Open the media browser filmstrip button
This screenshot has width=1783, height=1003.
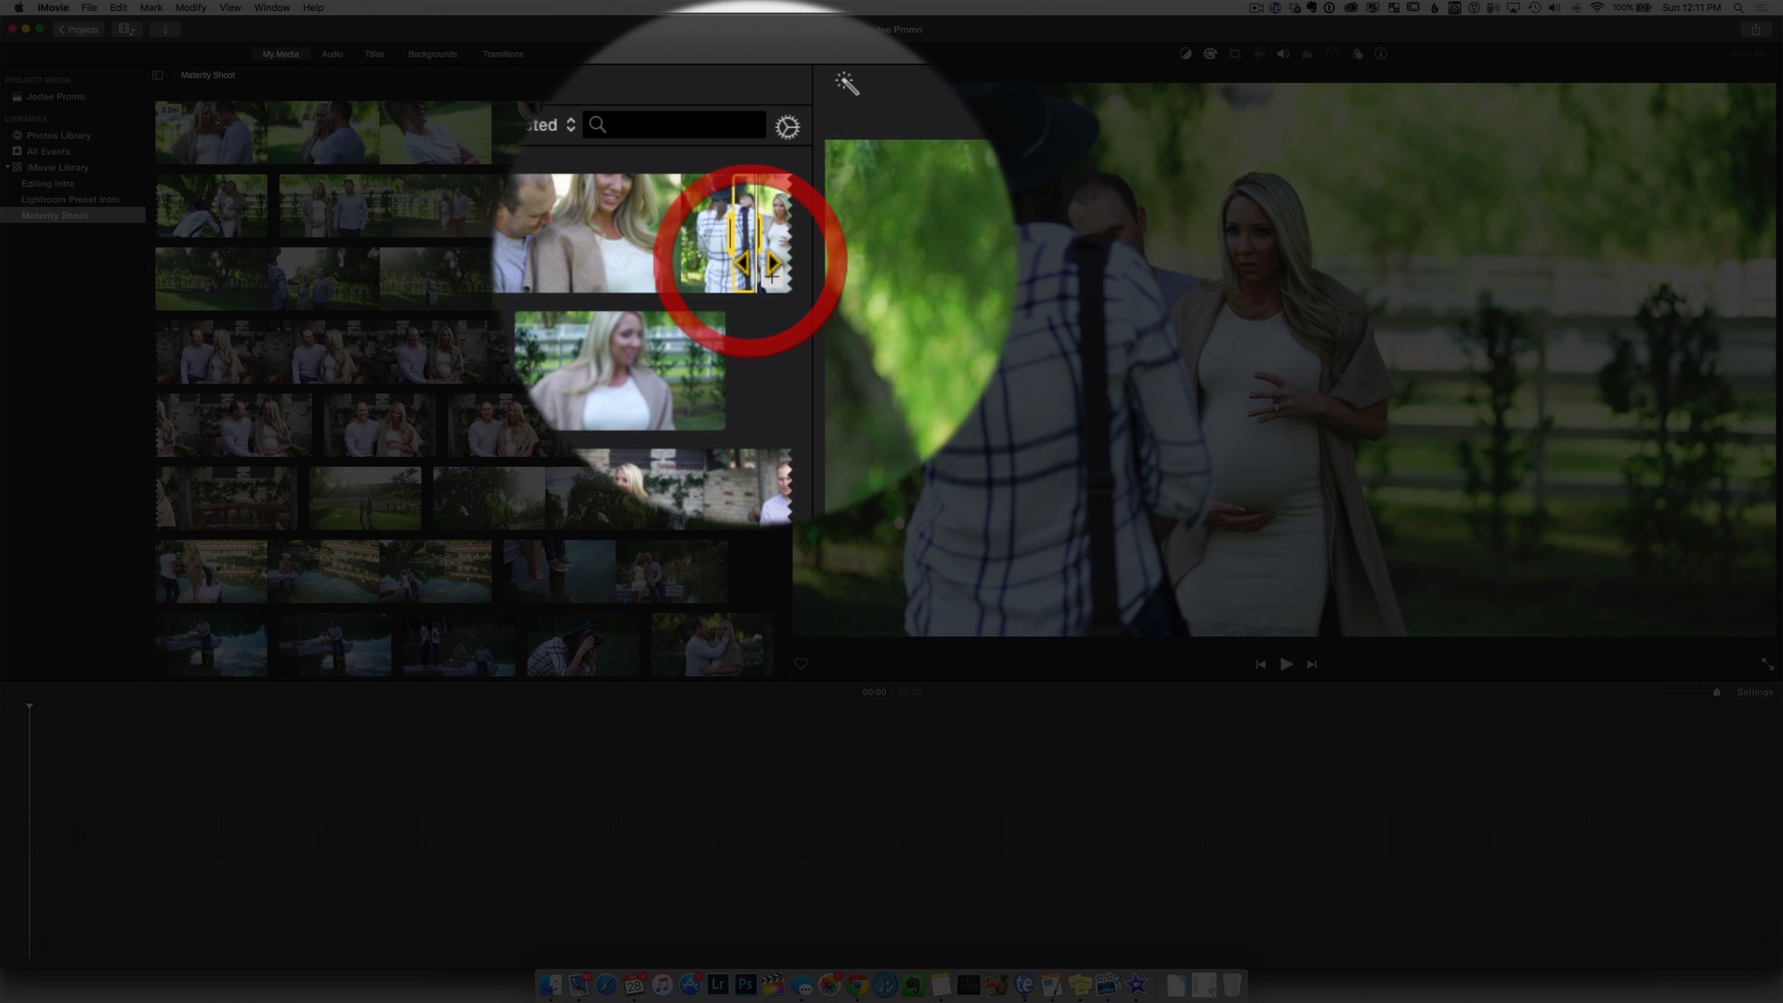(125, 30)
